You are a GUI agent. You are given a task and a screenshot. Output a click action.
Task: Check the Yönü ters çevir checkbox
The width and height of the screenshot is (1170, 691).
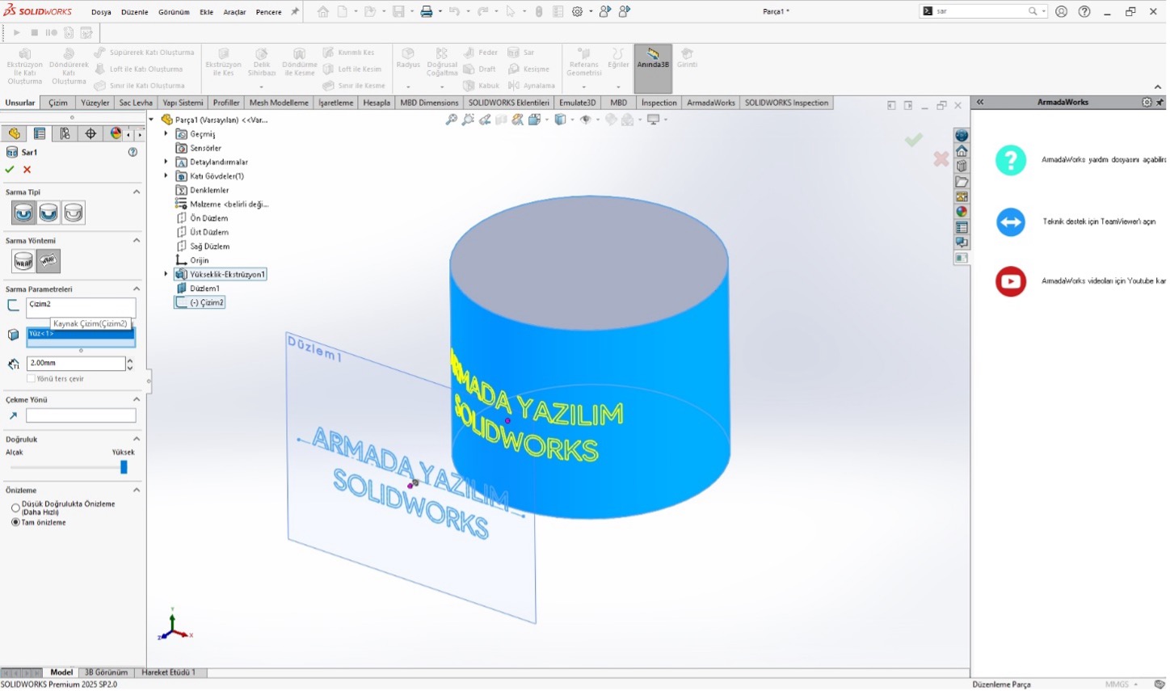click(31, 379)
